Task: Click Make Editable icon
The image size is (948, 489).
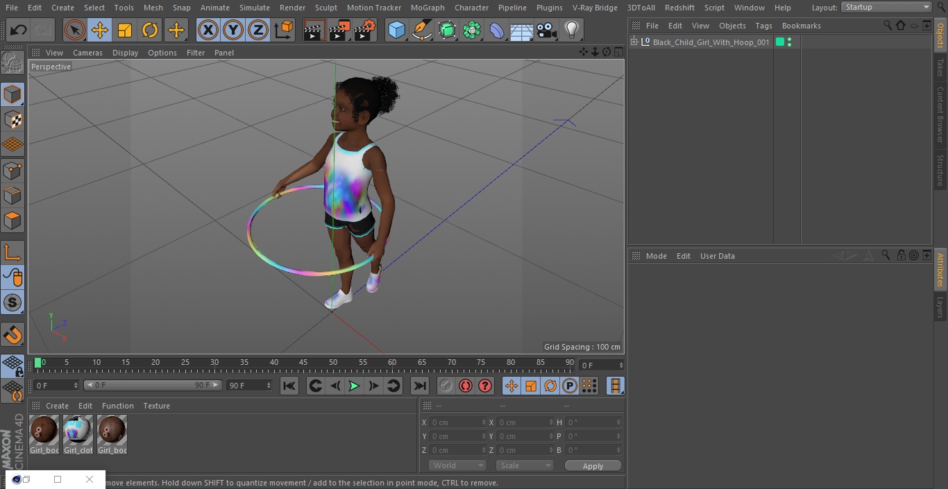Action: [12, 64]
